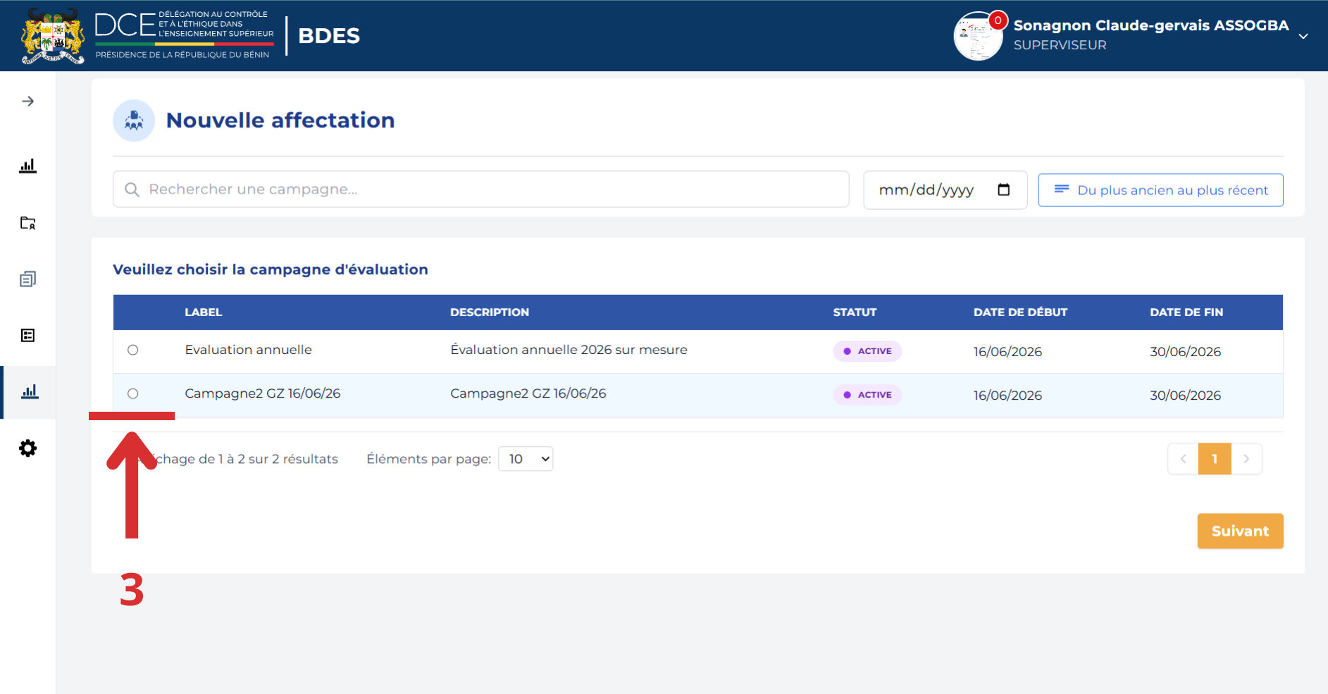Click the DCE delegation logo

coord(185,34)
